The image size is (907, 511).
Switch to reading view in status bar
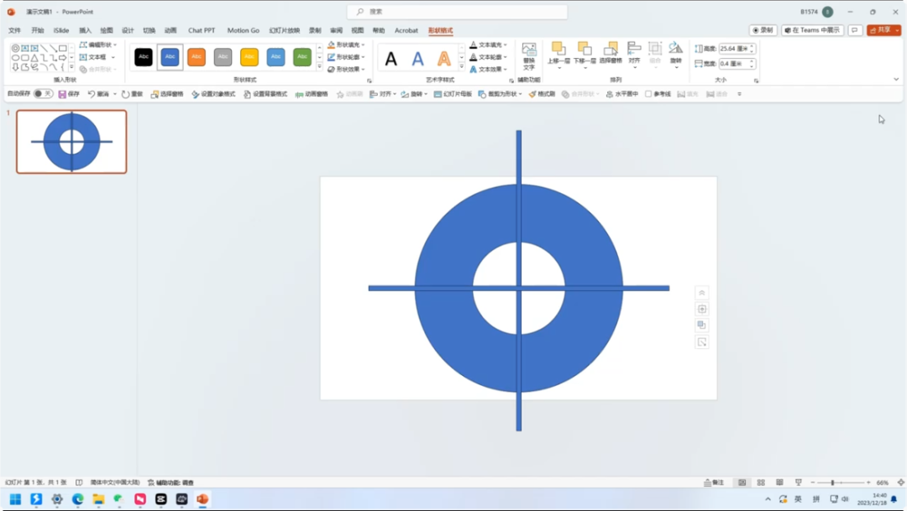779,482
